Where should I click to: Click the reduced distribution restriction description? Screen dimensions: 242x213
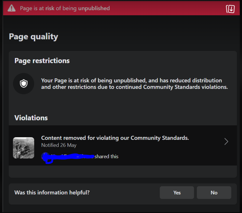(134, 84)
